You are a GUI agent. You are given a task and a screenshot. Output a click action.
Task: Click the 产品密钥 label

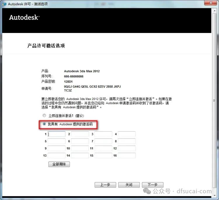tap(48, 81)
